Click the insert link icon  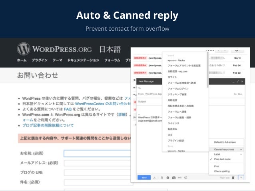coord(180,178)
